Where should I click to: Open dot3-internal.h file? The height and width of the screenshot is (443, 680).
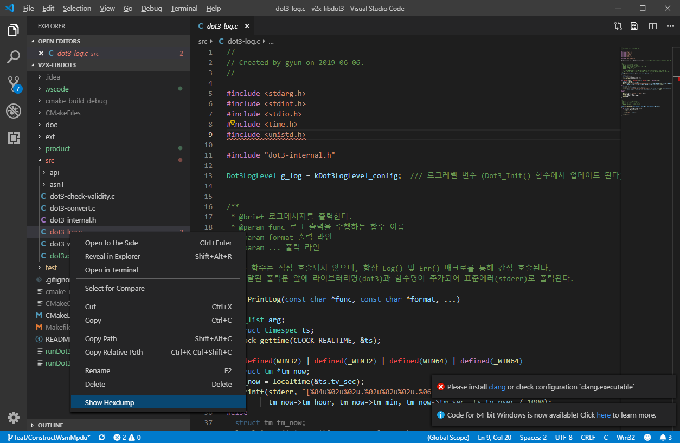coord(108,220)
